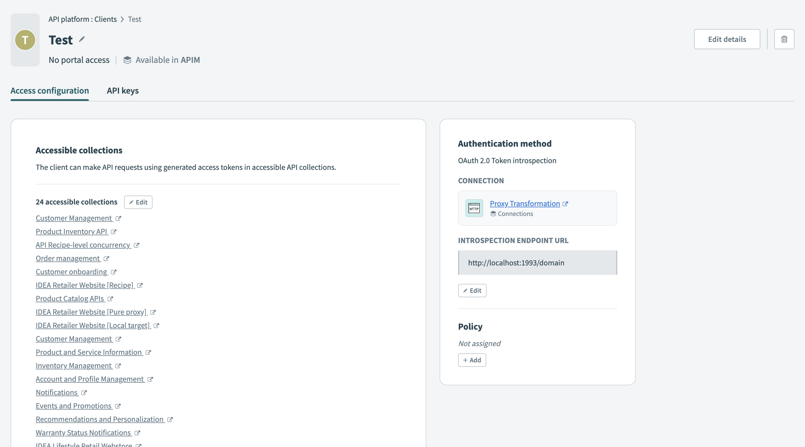Click + Add under the Policy section
805x447 pixels.
pyautogui.click(x=472, y=360)
